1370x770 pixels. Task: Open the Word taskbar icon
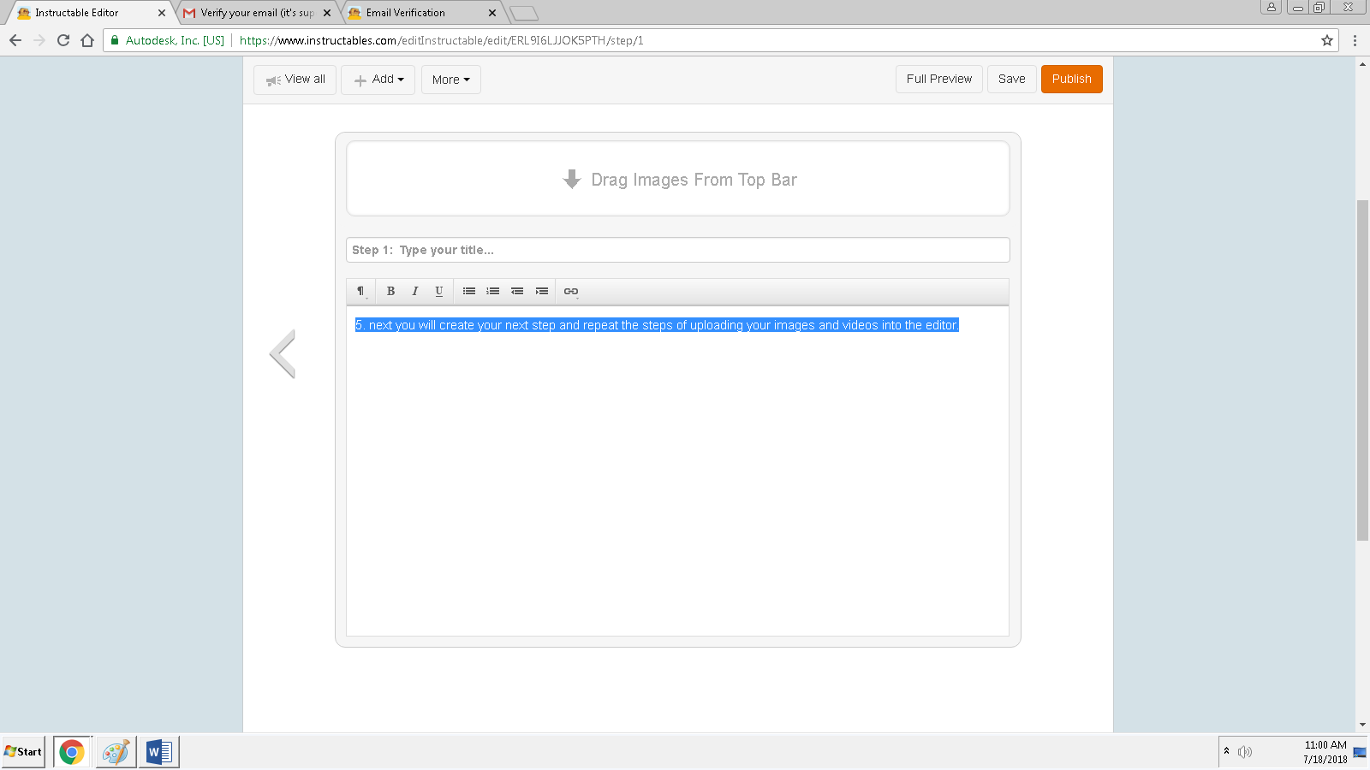[159, 752]
